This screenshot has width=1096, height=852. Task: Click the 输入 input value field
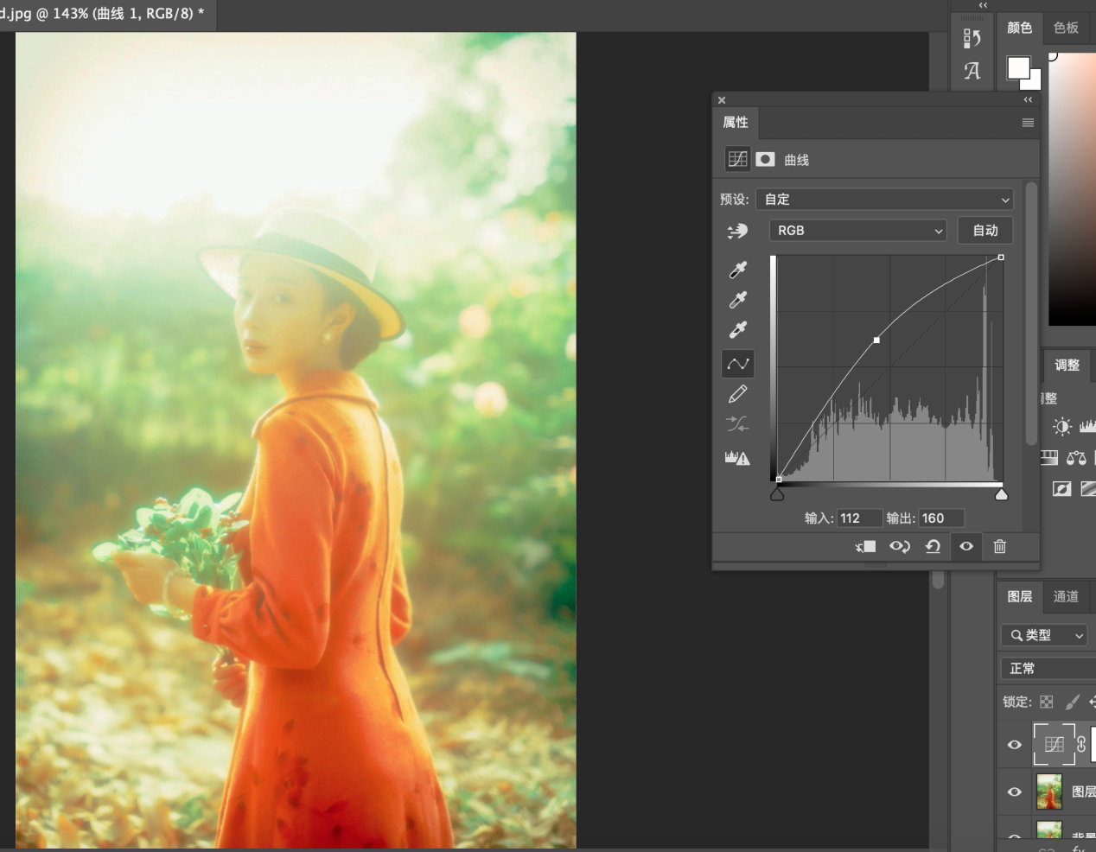tap(859, 518)
